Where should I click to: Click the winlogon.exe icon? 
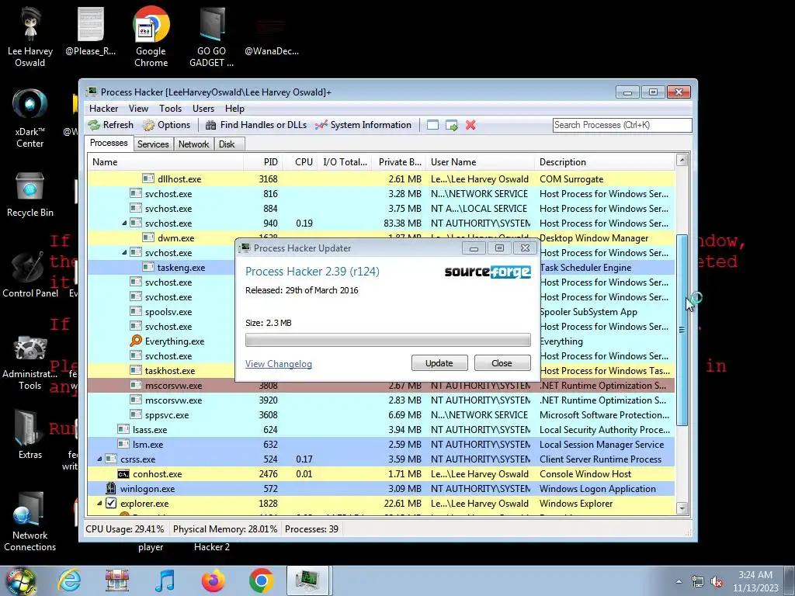tap(110, 489)
